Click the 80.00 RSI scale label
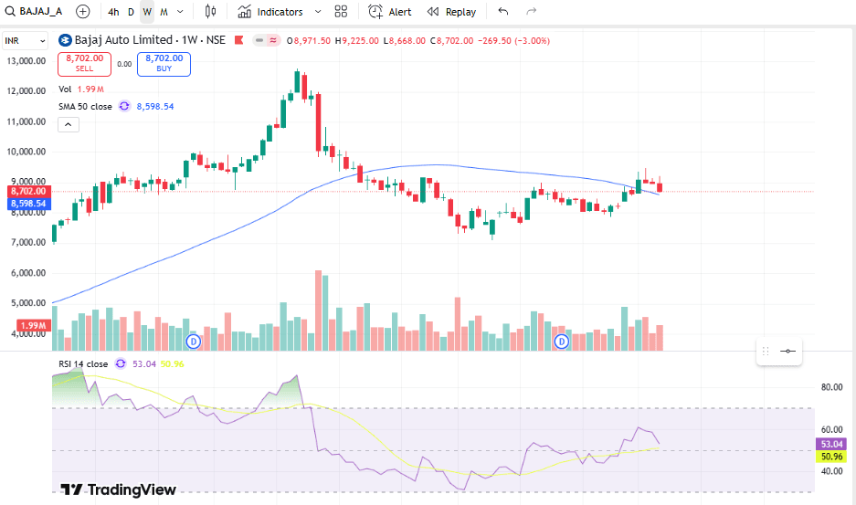856x505 pixels. 832,387
